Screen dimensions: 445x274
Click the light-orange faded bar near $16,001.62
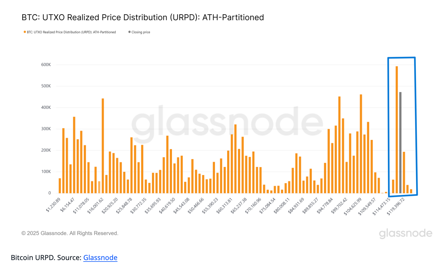99,187
